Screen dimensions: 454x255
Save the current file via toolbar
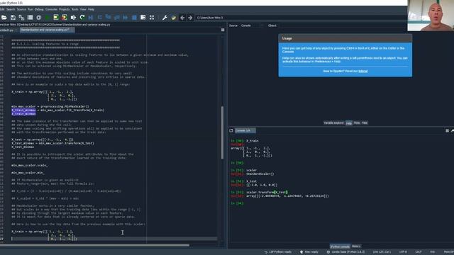[13, 18]
